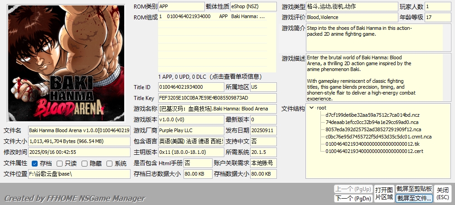Enable the 只读 read-only checkbox
Image resolution: width=455 pixels, height=205 pixels.
pyautogui.click(x=59, y=163)
